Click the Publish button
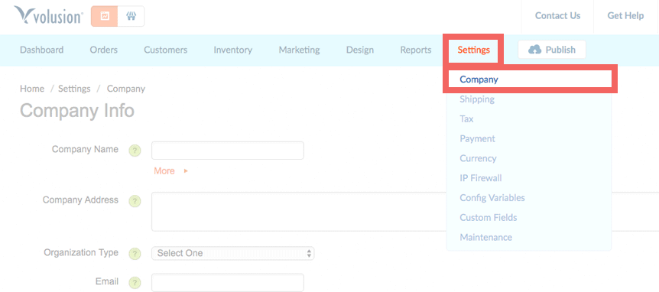Screen dimensions: 659x292 [x=552, y=50]
